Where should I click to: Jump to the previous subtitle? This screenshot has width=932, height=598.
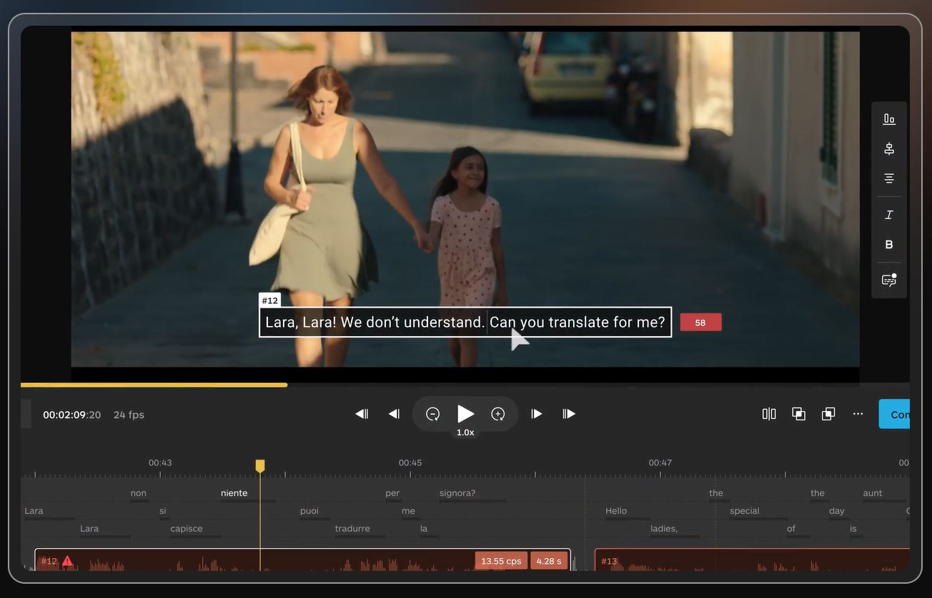(362, 413)
